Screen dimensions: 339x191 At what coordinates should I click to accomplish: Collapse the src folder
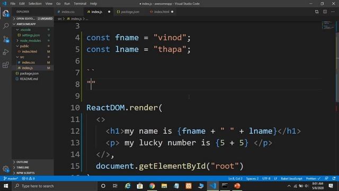tap(33, 57)
